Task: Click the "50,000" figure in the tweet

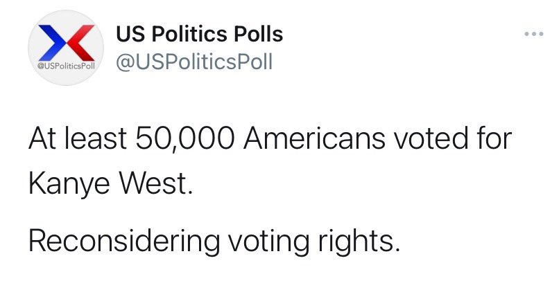Action: coord(184,138)
